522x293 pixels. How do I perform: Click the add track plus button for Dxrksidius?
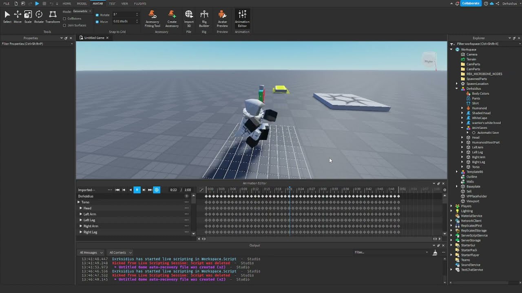pyautogui.click(x=186, y=196)
